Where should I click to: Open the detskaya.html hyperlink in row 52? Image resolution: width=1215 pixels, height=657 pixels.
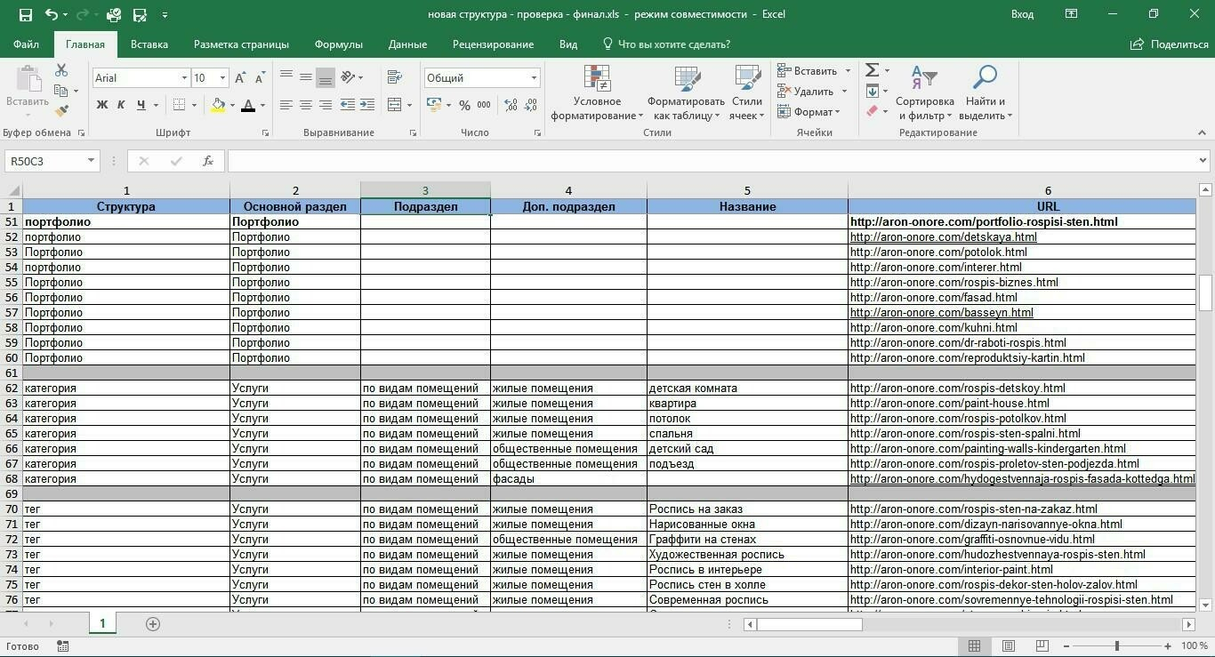(x=943, y=237)
